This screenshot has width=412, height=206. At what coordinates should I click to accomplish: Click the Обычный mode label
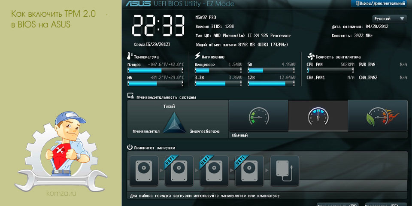point(239,135)
